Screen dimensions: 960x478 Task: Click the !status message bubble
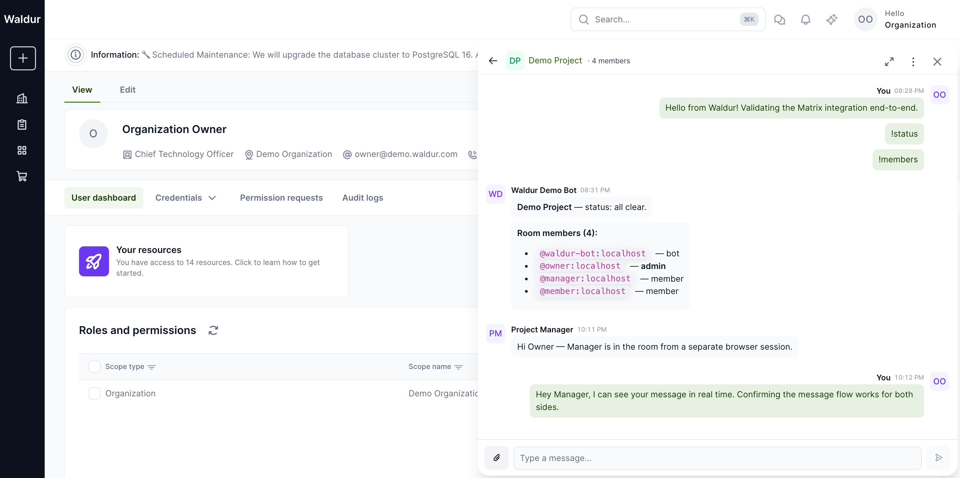(904, 134)
